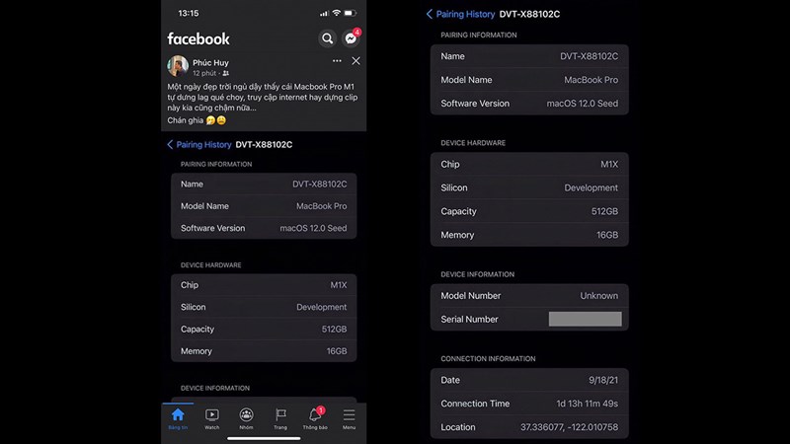Tap the Wi-Fi status icon

tap(336, 13)
